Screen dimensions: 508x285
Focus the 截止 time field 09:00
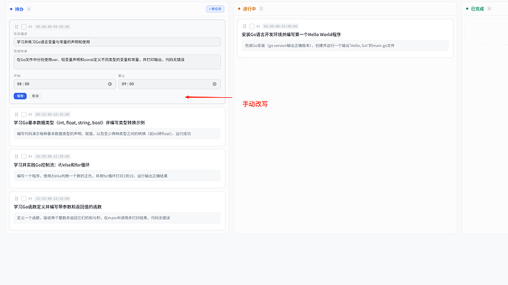169,84
